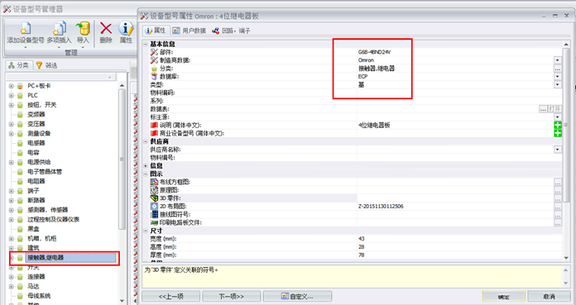Click green plus beside 商业设备型号 row

coord(558,133)
